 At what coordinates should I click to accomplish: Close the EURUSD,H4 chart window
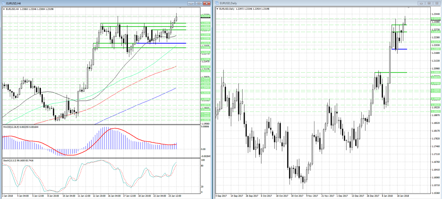coord(207,3)
